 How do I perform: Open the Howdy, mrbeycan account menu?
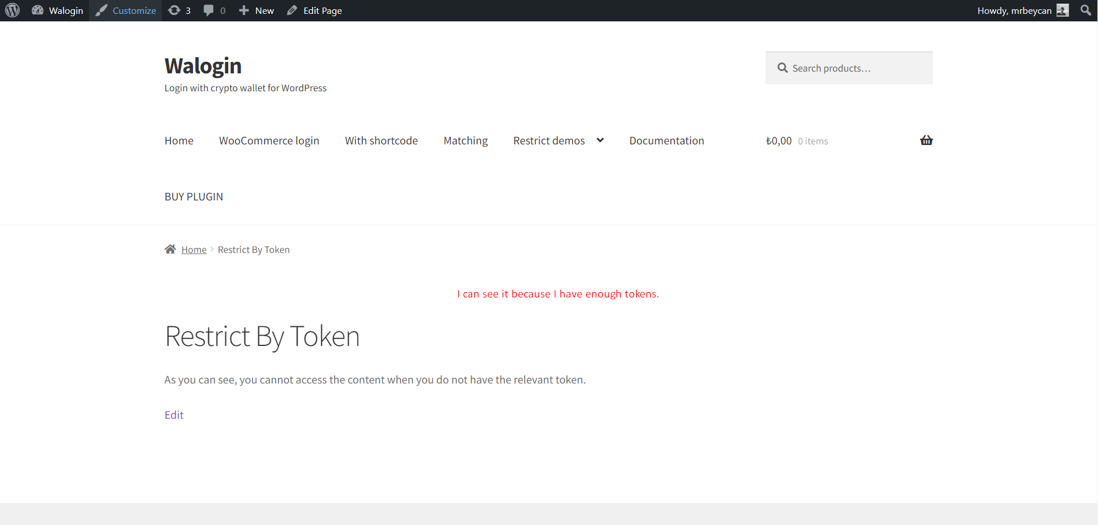[1014, 10]
